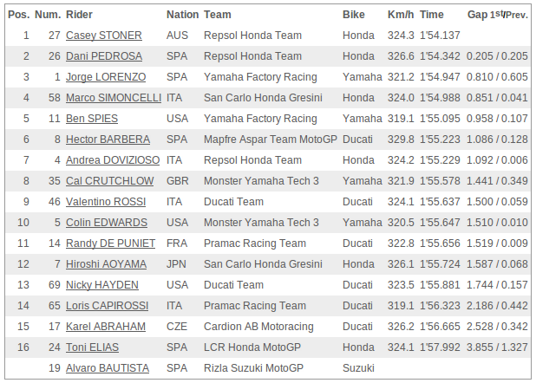This screenshot has width=536, height=383.
Task: Select Valentino ROSSI link
Action: (x=106, y=202)
